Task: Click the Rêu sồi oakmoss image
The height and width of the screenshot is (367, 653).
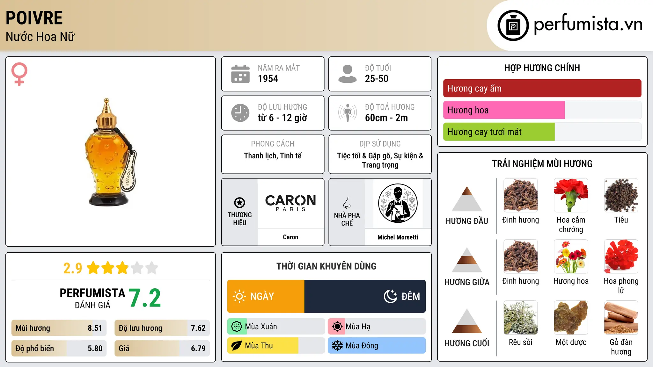Action: [x=520, y=318]
